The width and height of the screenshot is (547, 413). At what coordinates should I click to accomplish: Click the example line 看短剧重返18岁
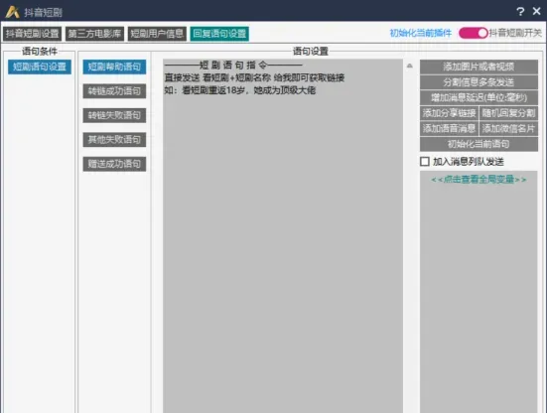(240, 90)
